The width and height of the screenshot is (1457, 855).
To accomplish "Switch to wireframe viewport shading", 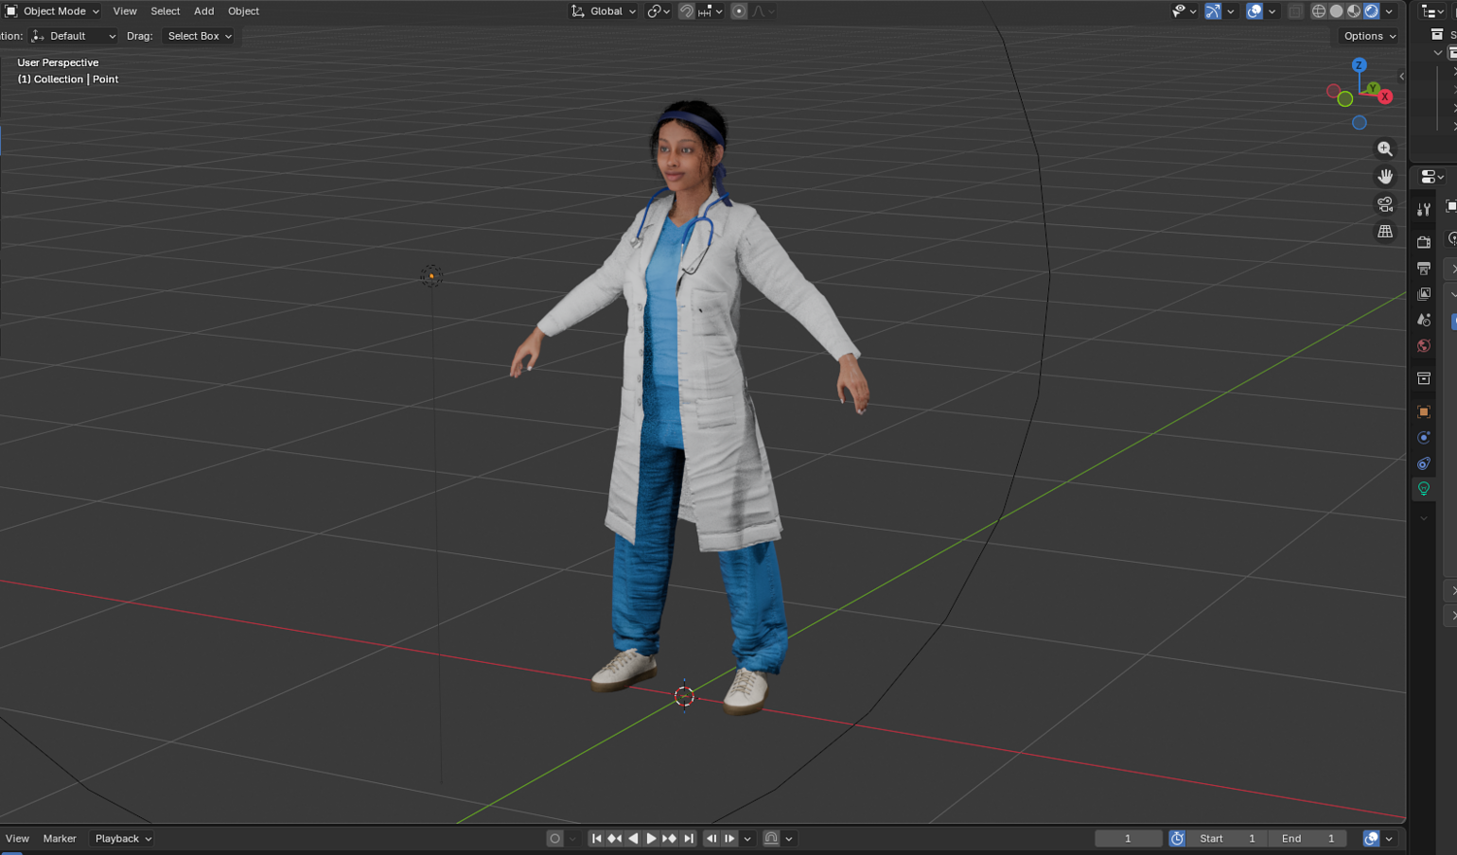I will (1319, 11).
